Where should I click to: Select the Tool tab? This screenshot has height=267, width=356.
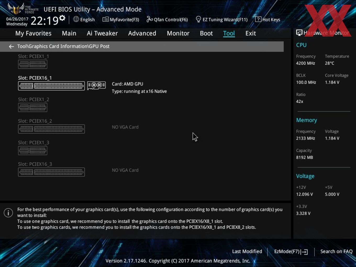(229, 34)
